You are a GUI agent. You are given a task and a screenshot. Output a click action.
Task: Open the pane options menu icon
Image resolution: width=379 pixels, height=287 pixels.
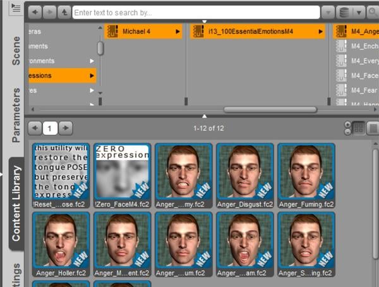[16, 8]
